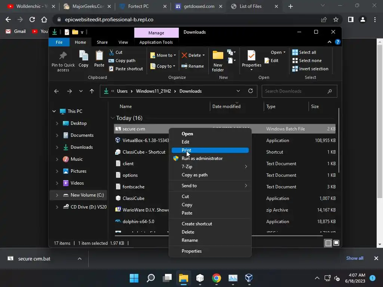Open Gmail bookmark
383x287 pixels.
[x=16, y=31]
